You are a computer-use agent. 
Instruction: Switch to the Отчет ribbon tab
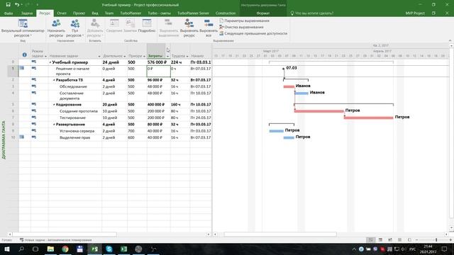coord(62,13)
